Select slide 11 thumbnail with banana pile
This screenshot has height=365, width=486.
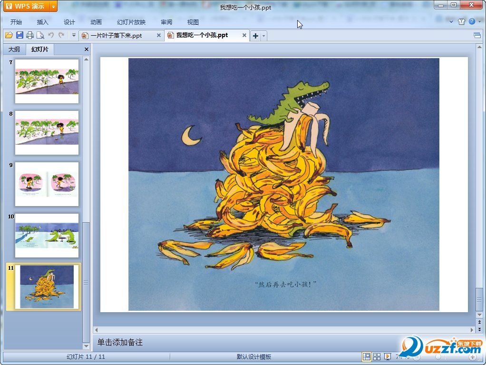click(47, 287)
